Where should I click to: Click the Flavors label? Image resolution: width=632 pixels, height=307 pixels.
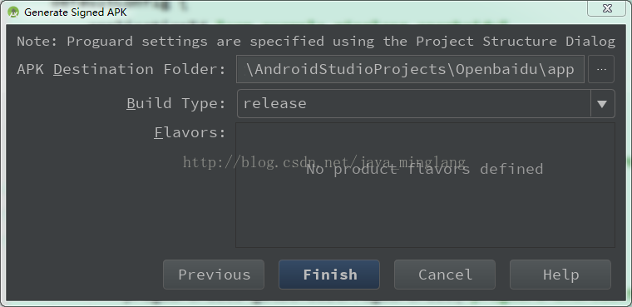click(190, 132)
